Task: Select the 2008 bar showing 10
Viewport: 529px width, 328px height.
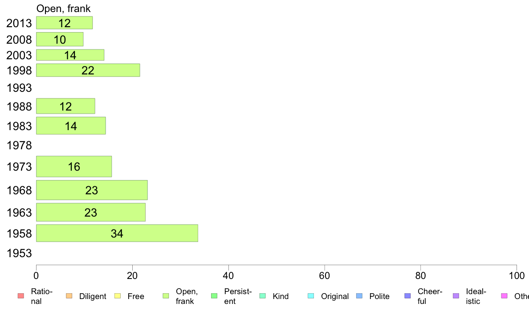Action: 60,39
